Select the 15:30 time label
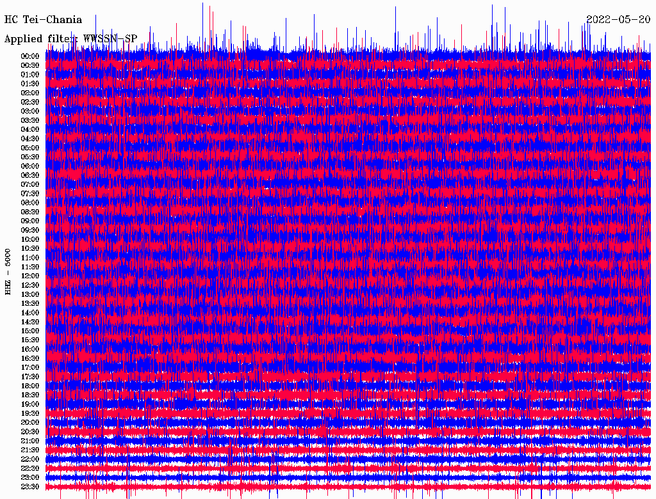The height and width of the screenshot is (499, 656). click(x=30, y=340)
